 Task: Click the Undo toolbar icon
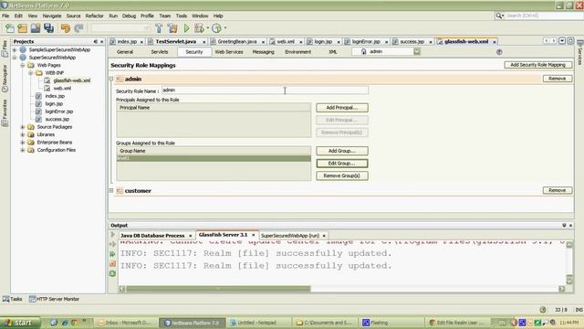coord(66,28)
